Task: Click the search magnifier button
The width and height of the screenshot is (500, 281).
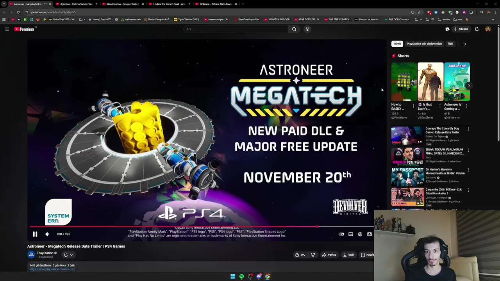Action: click(294, 29)
